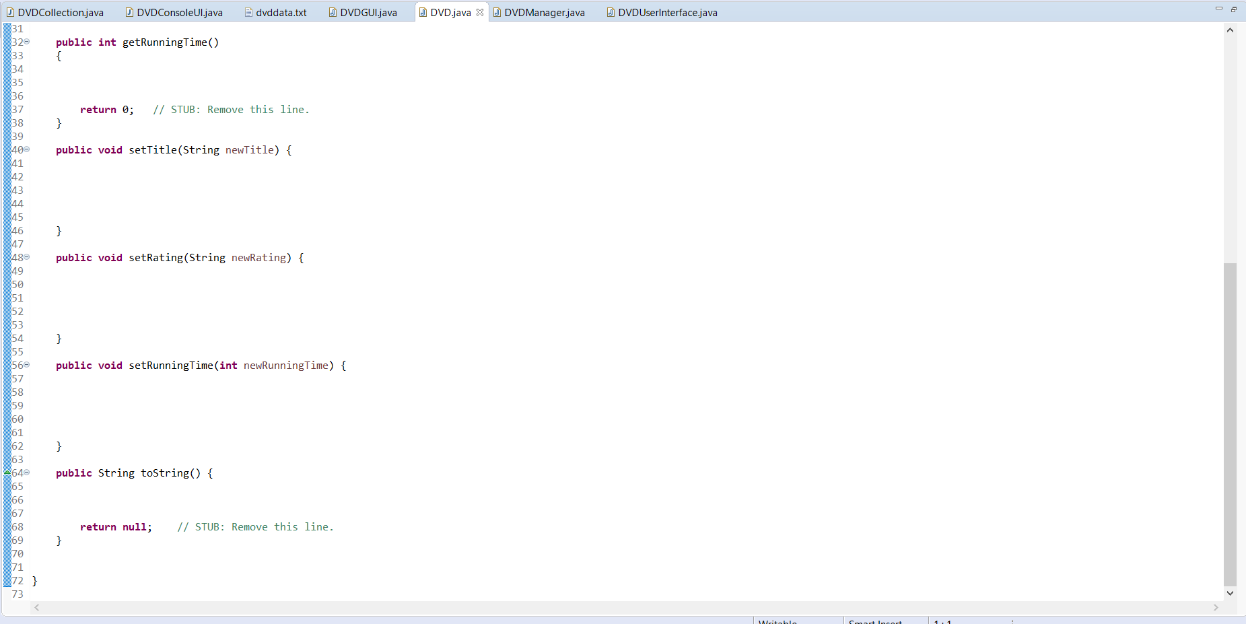The height and width of the screenshot is (624, 1246).
Task: Toggle folding on the toString method
Action: [27, 473]
